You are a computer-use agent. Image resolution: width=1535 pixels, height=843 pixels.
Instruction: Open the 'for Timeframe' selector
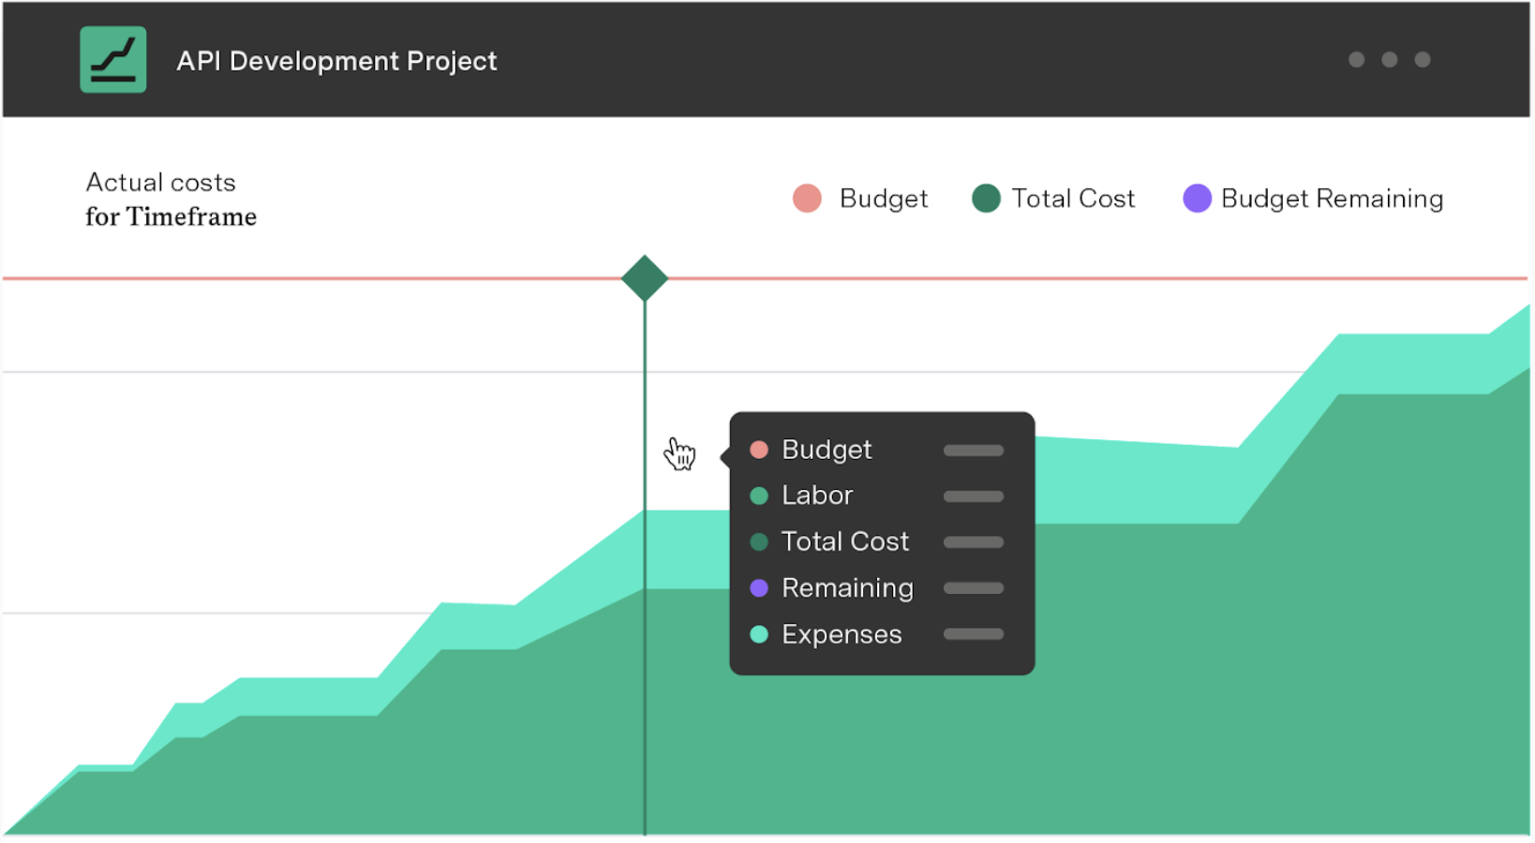(x=171, y=217)
